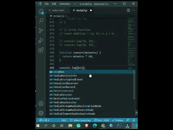Open Photoshop from the taskbar

(x=119, y=126)
